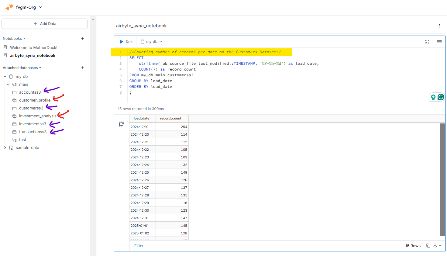
Task: Expand the sample_data database
Action: pyautogui.click(x=5, y=148)
